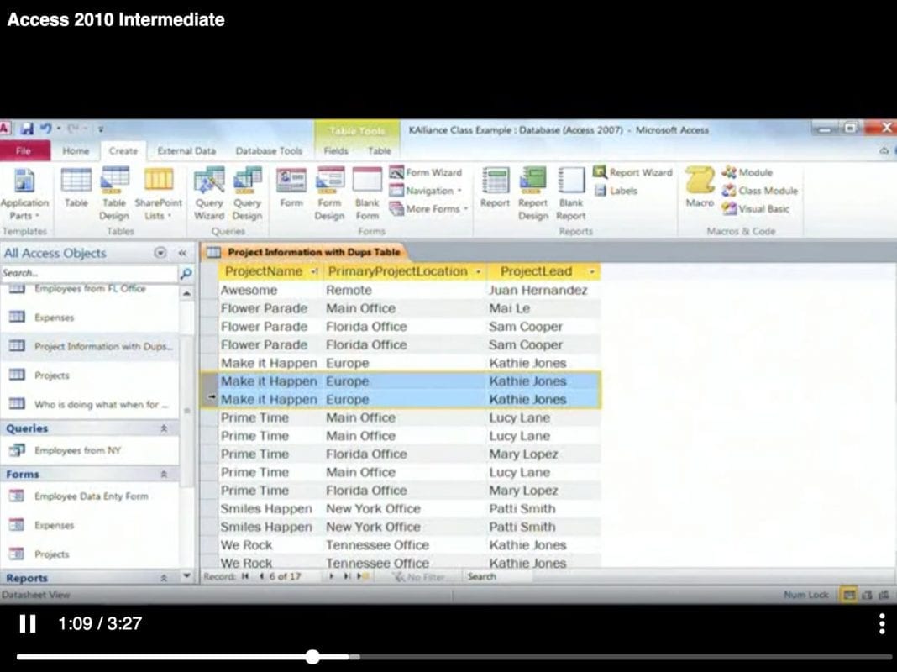Switch to the External Data tab
The image size is (897, 672).
tap(186, 151)
